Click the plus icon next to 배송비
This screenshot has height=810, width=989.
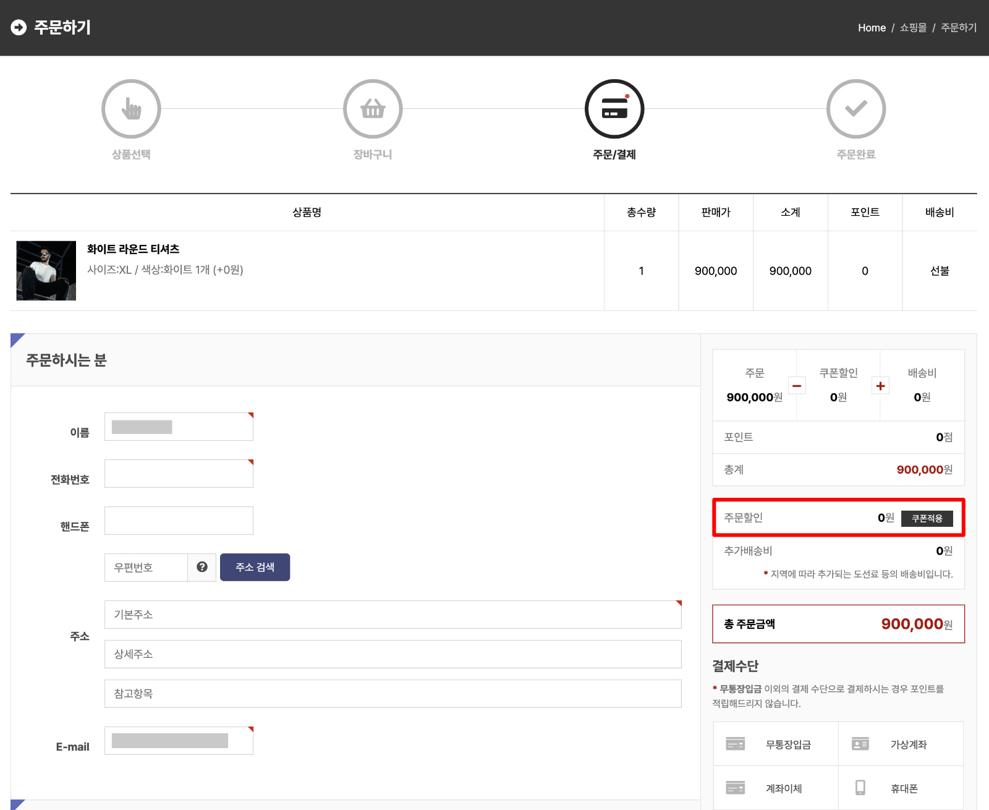881,386
